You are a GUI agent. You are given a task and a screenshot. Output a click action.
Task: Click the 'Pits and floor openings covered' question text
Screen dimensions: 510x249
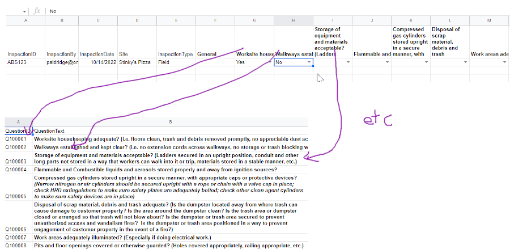click(170, 246)
